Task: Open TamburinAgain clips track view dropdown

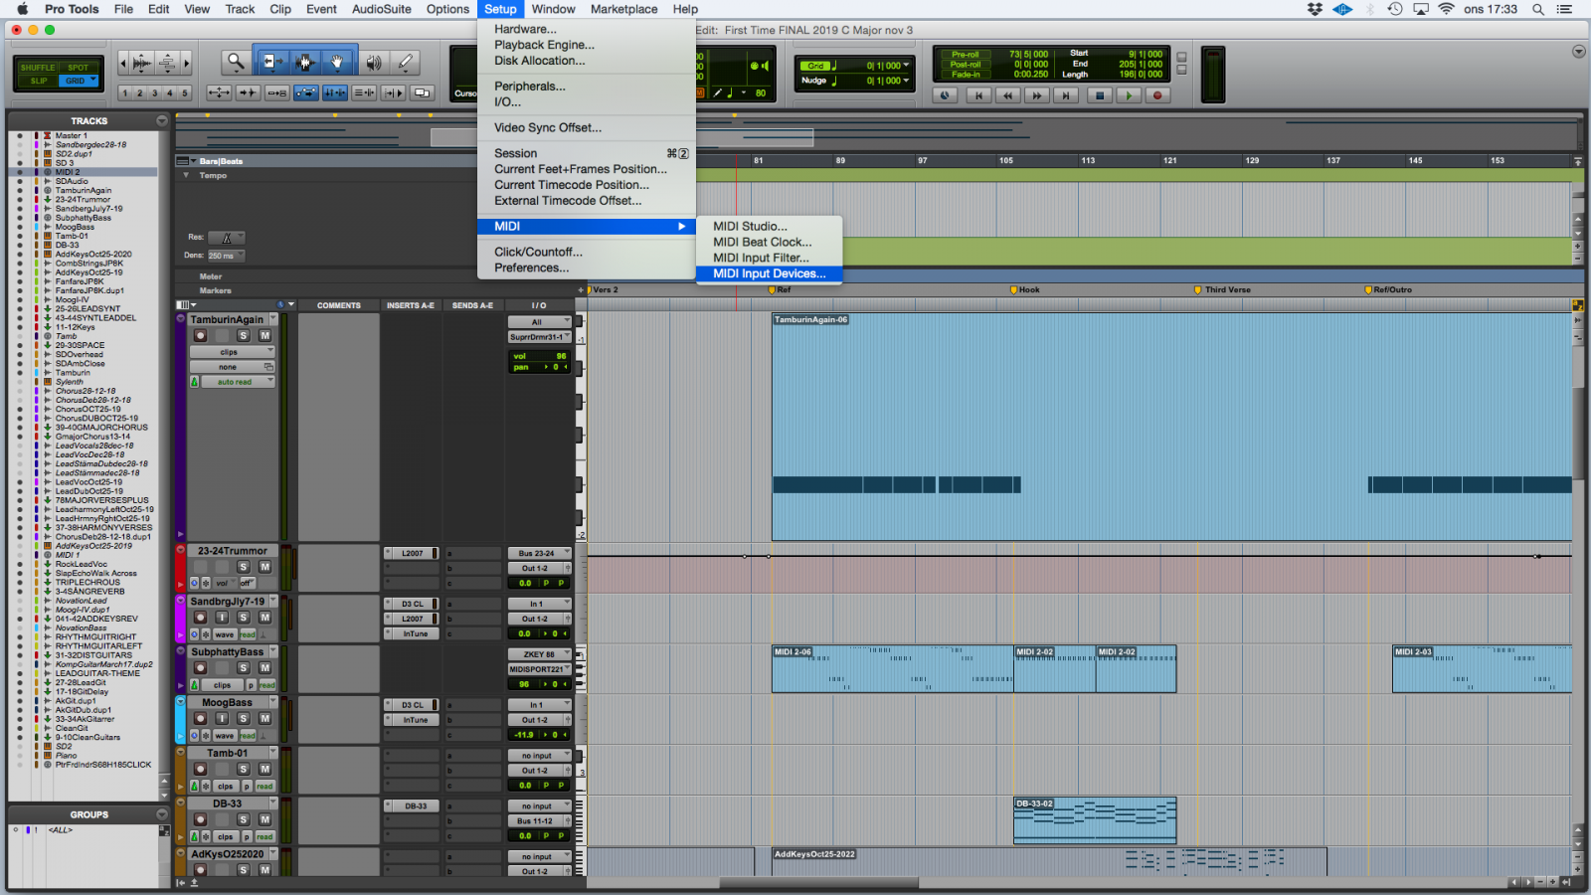Action: 232,352
